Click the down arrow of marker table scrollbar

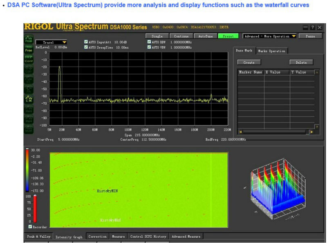tap(317, 127)
